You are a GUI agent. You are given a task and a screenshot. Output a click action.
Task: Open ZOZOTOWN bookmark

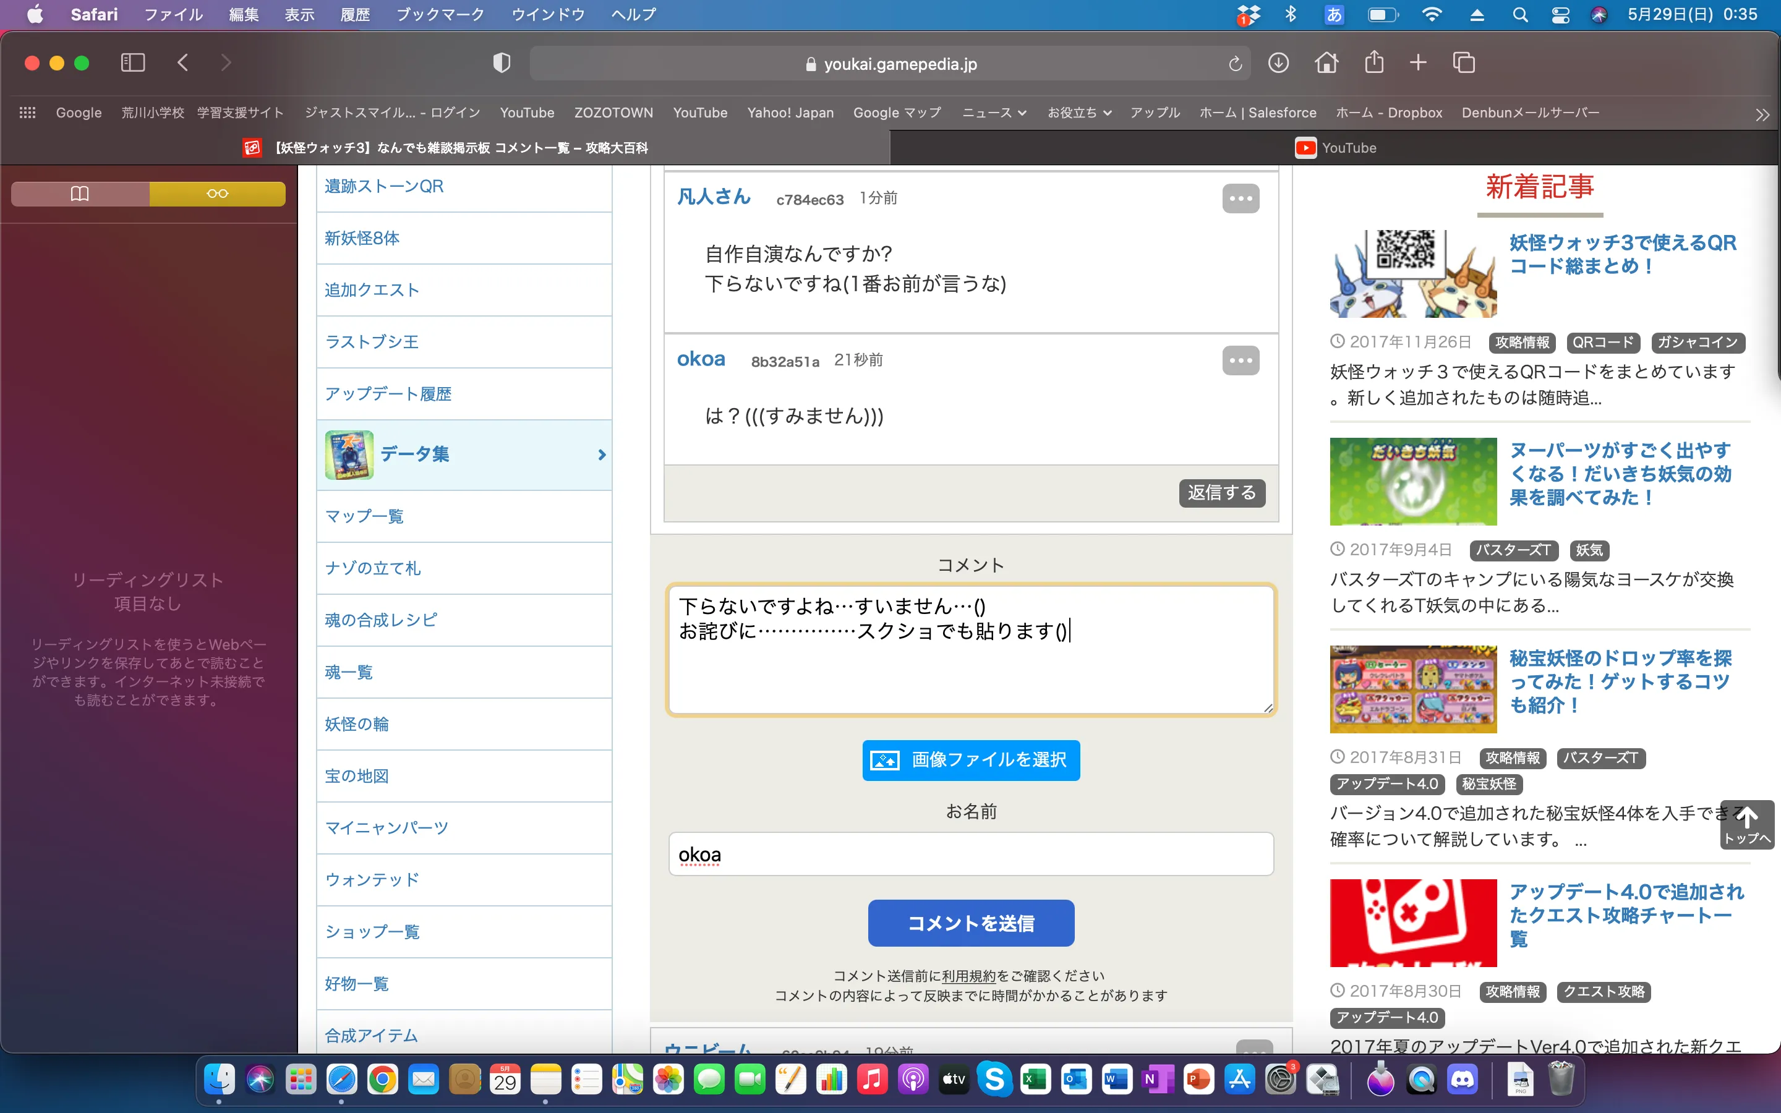point(613,113)
